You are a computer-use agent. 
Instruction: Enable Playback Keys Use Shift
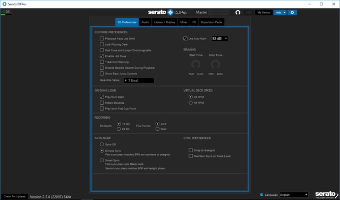(101, 38)
